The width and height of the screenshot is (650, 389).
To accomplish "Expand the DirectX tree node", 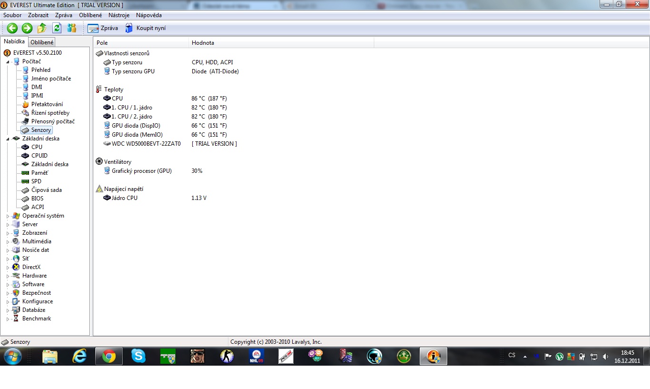I will [x=8, y=267].
